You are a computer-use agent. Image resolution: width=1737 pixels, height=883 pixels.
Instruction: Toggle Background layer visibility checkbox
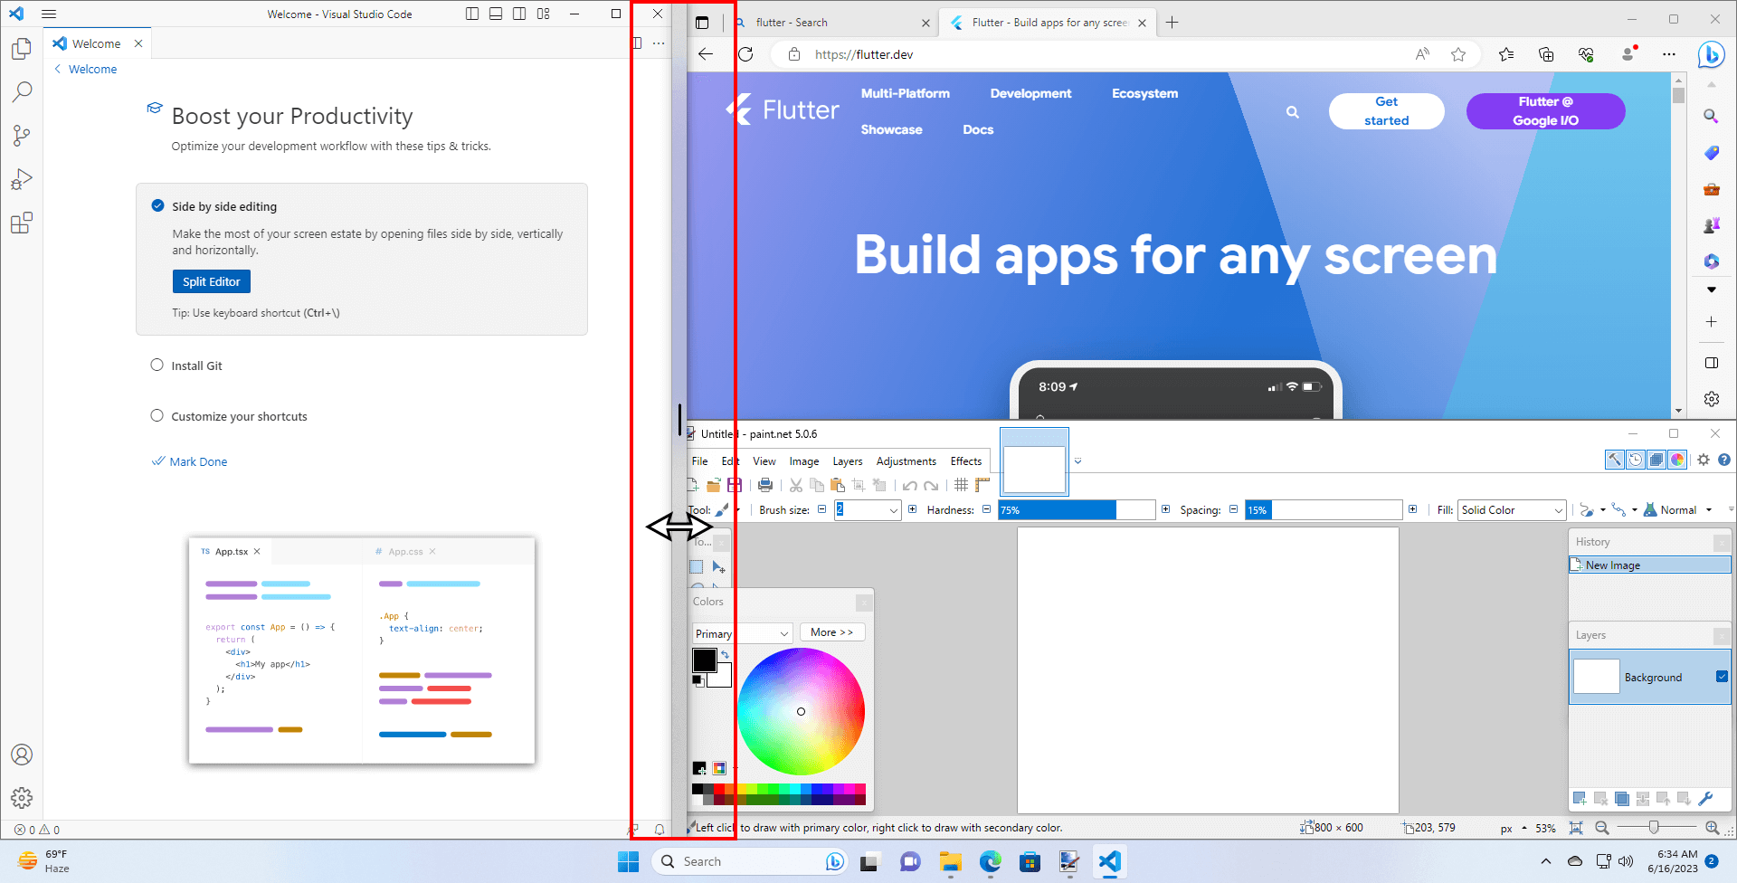coord(1720,677)
